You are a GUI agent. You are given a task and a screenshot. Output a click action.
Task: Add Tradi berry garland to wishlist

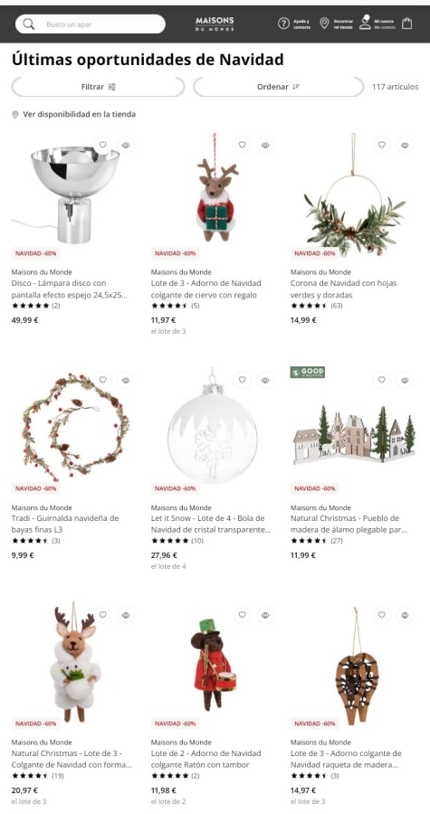(103, 381)
